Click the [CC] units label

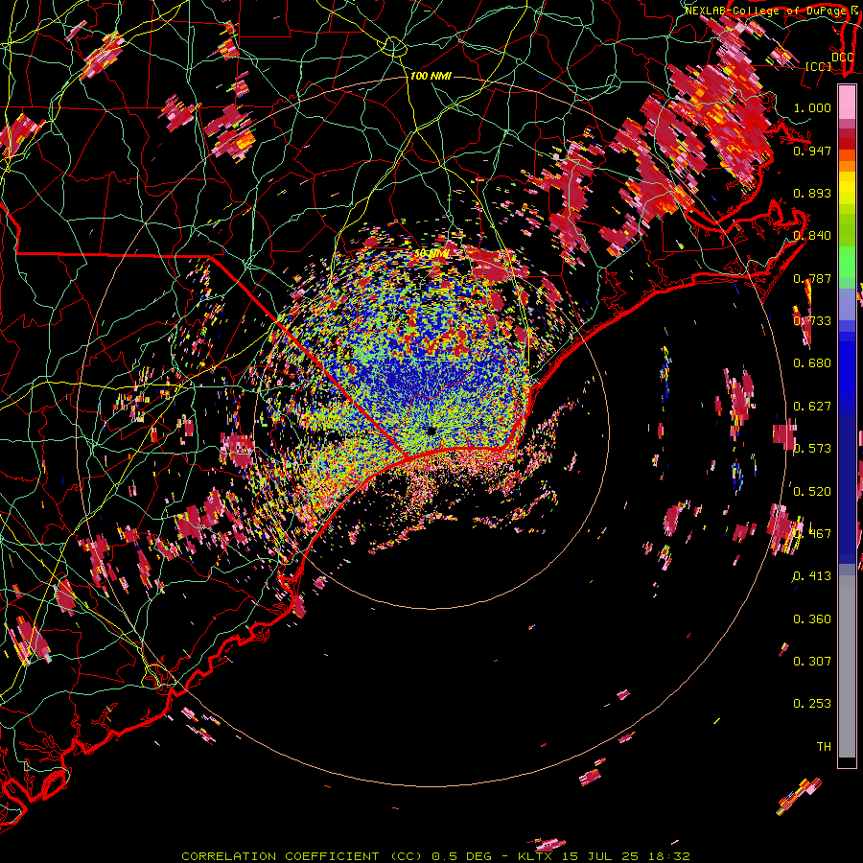[x=819, y=66]
